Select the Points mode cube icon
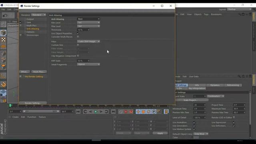 [3, 53]
